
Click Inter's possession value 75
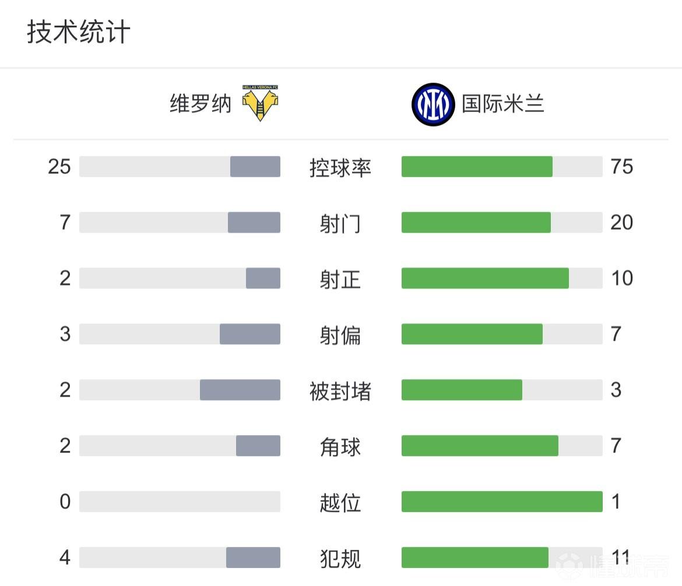pos(621,167)
